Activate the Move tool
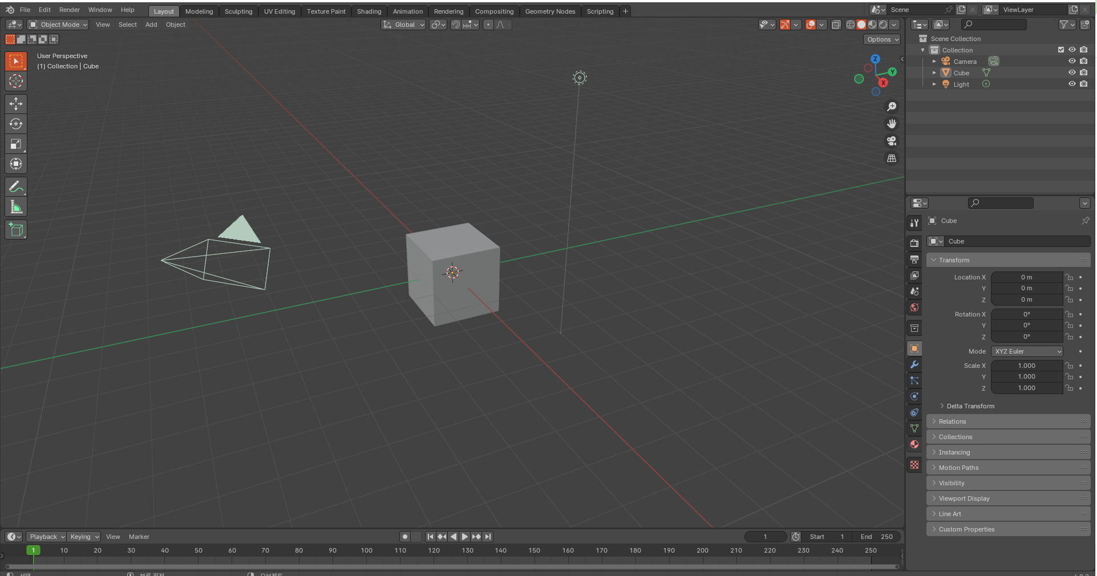The height and width of the screenshot is (576, 1097). pos(16,103)
